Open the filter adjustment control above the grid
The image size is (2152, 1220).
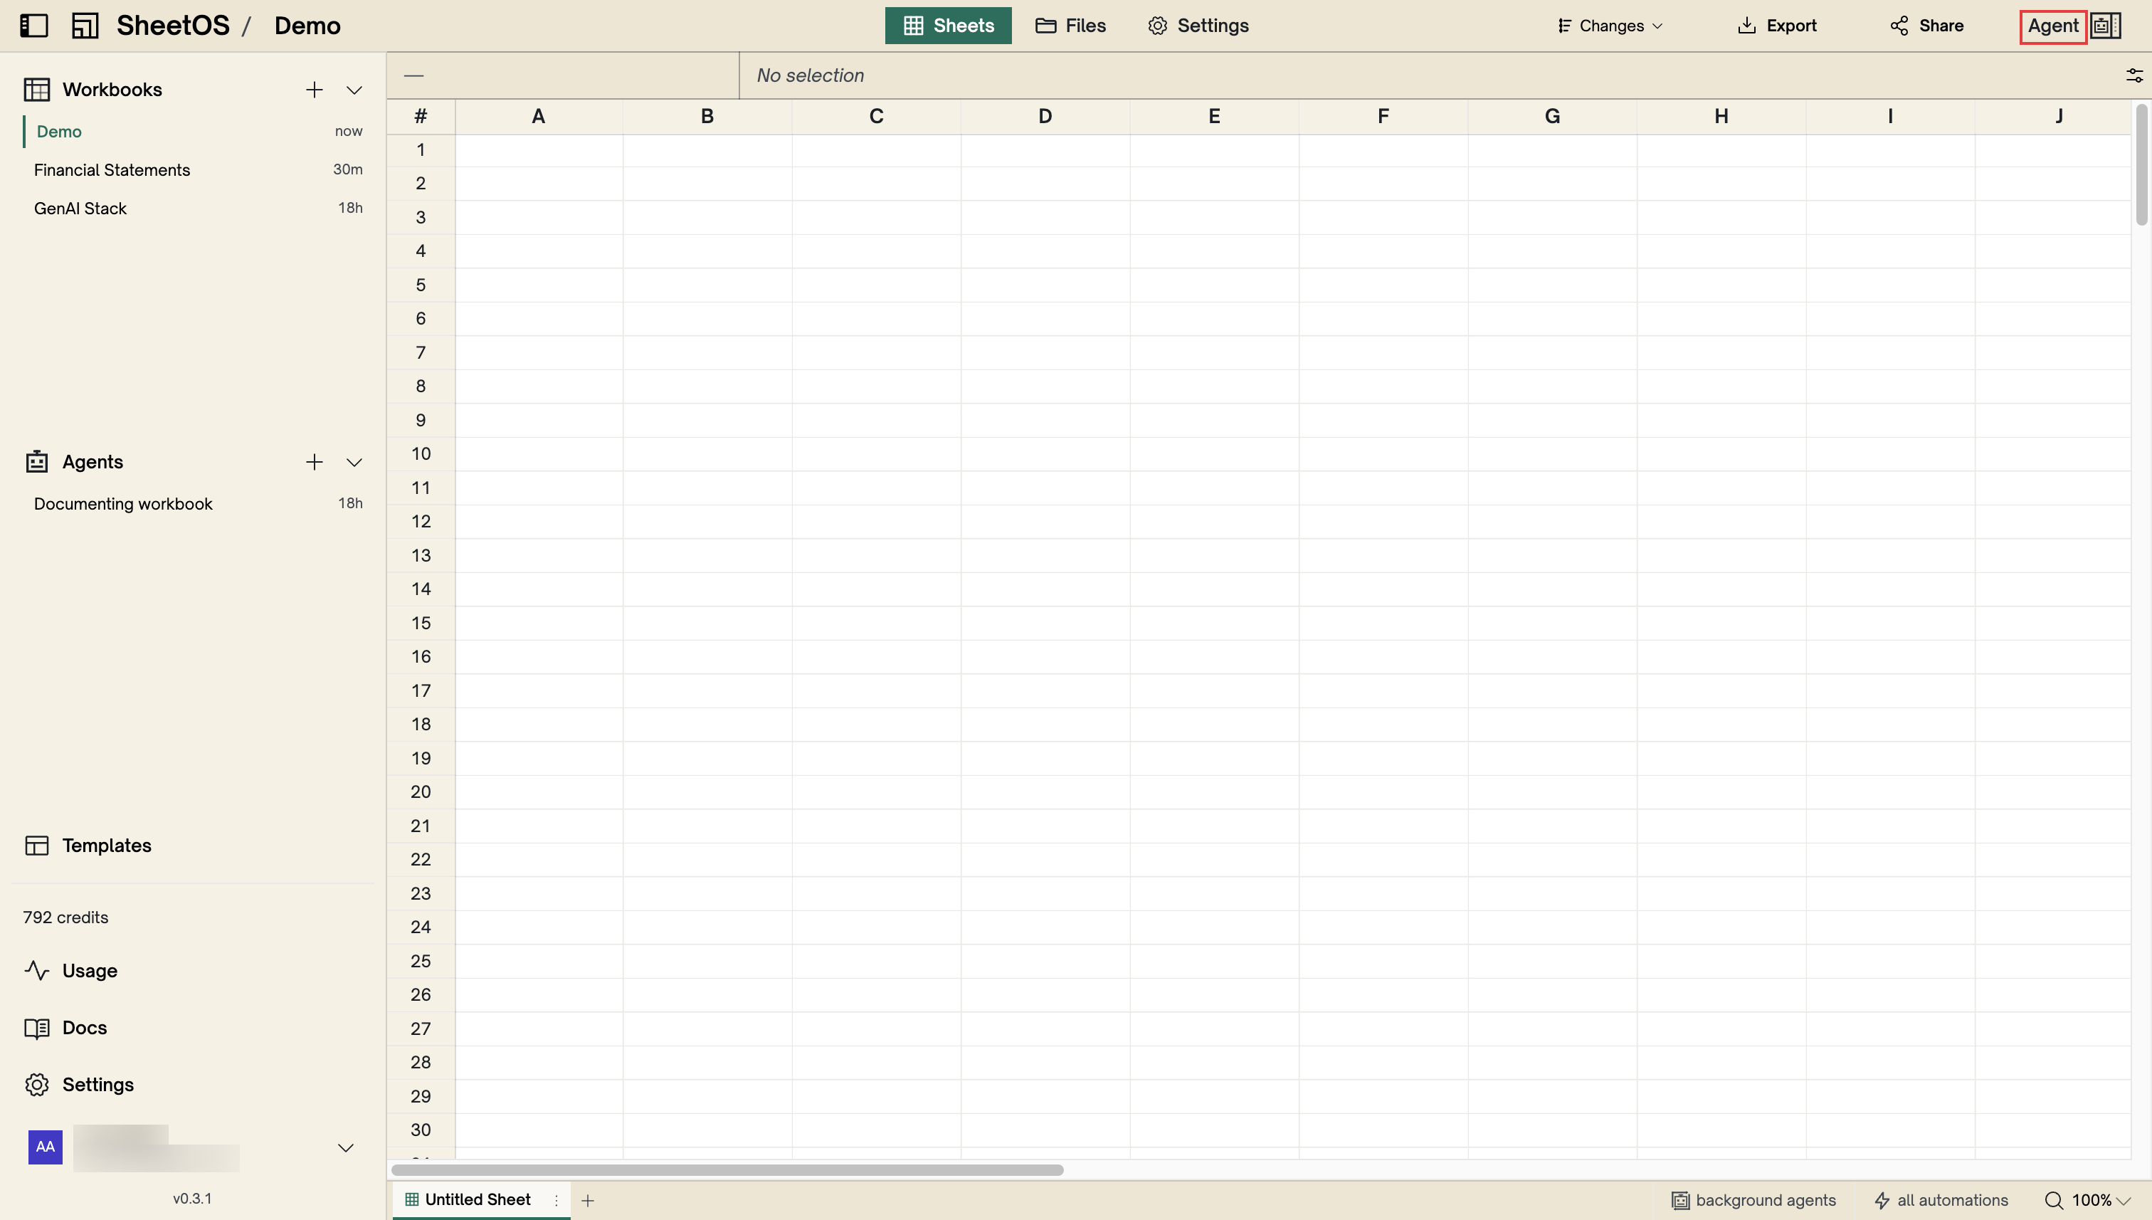pos(2133,75)
